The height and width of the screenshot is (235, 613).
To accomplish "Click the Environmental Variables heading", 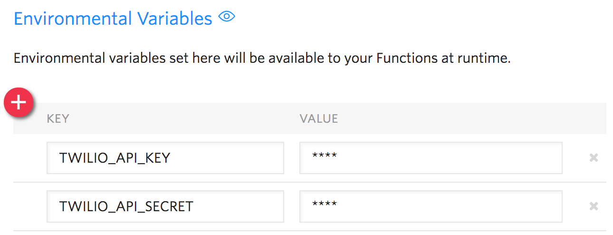I will tap(113, 18).
